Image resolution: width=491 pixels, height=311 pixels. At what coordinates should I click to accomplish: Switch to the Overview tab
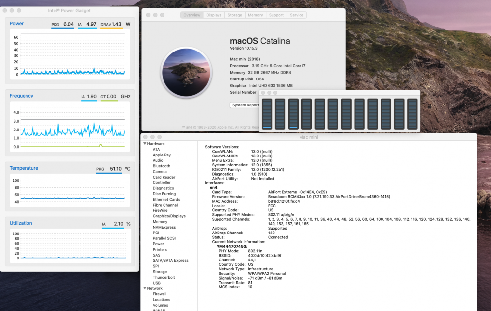coord(191,15)
